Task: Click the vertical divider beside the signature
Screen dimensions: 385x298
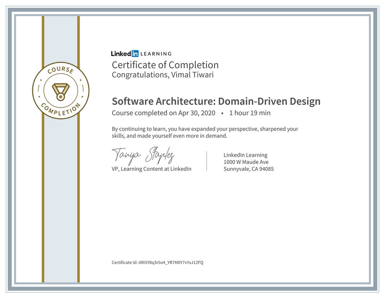Action: pos(207,161)
